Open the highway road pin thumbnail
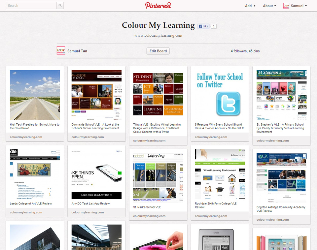Screen dimensions: 317x250 pos(35,95)
